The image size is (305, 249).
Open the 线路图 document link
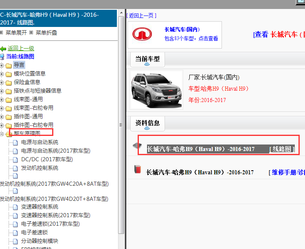pos(282,149)
